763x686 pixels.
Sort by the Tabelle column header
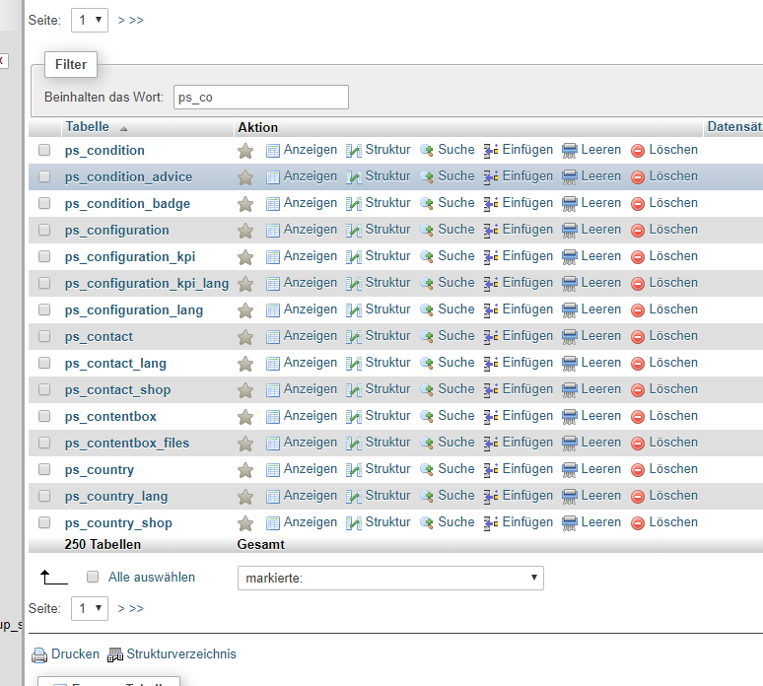[x=87, y=127]
